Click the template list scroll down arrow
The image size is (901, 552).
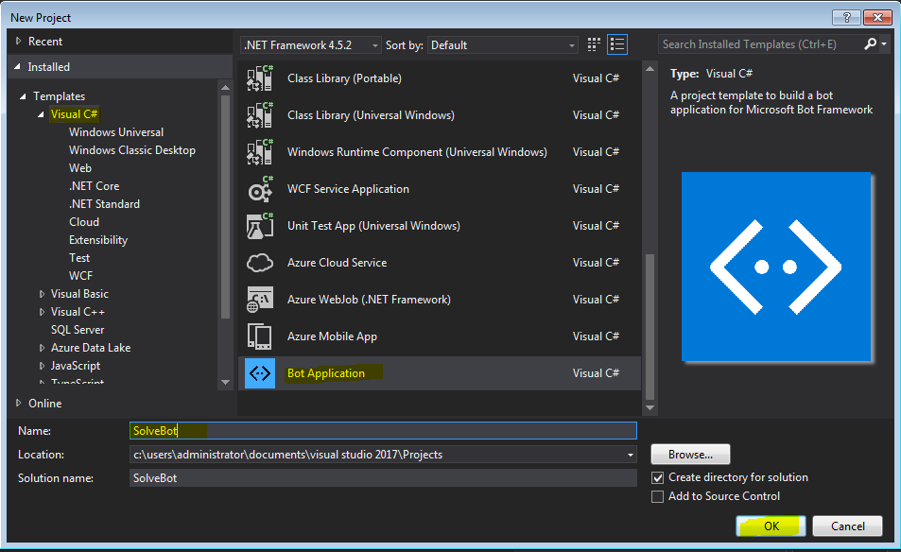pyautogui.click(x=650, y=407)
